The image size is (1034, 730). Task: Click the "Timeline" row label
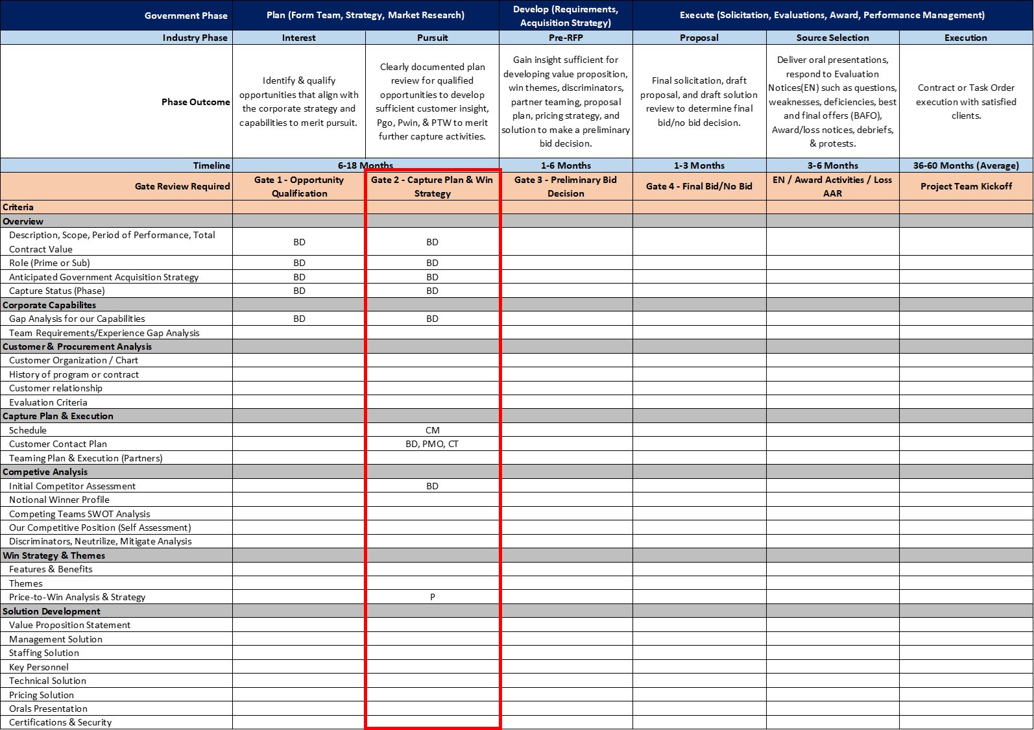[x=116, y=165]
